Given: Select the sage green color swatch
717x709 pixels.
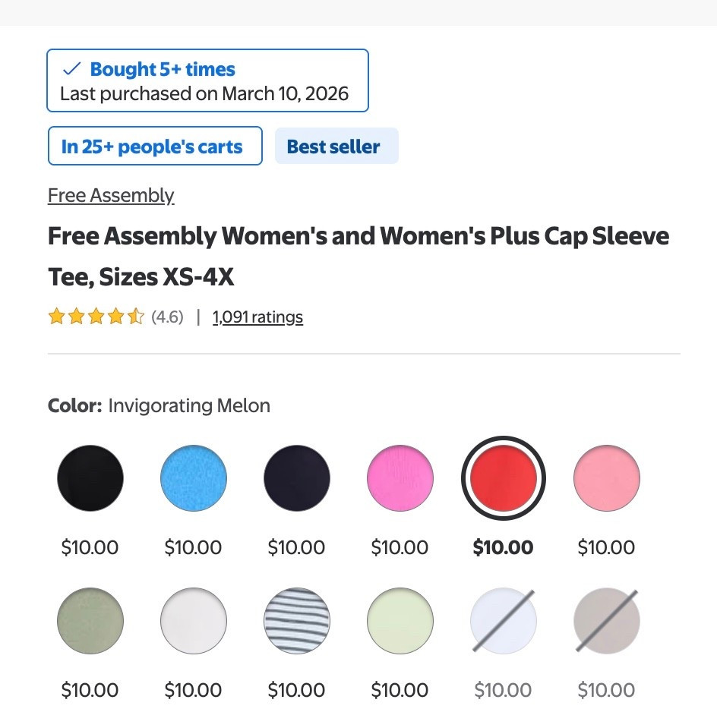Looking at the screenshot, I should pos(90,620).
